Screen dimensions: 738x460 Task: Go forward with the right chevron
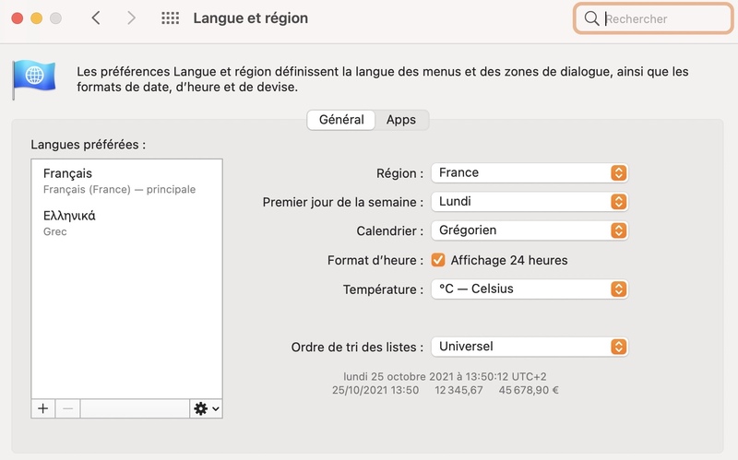131,18
